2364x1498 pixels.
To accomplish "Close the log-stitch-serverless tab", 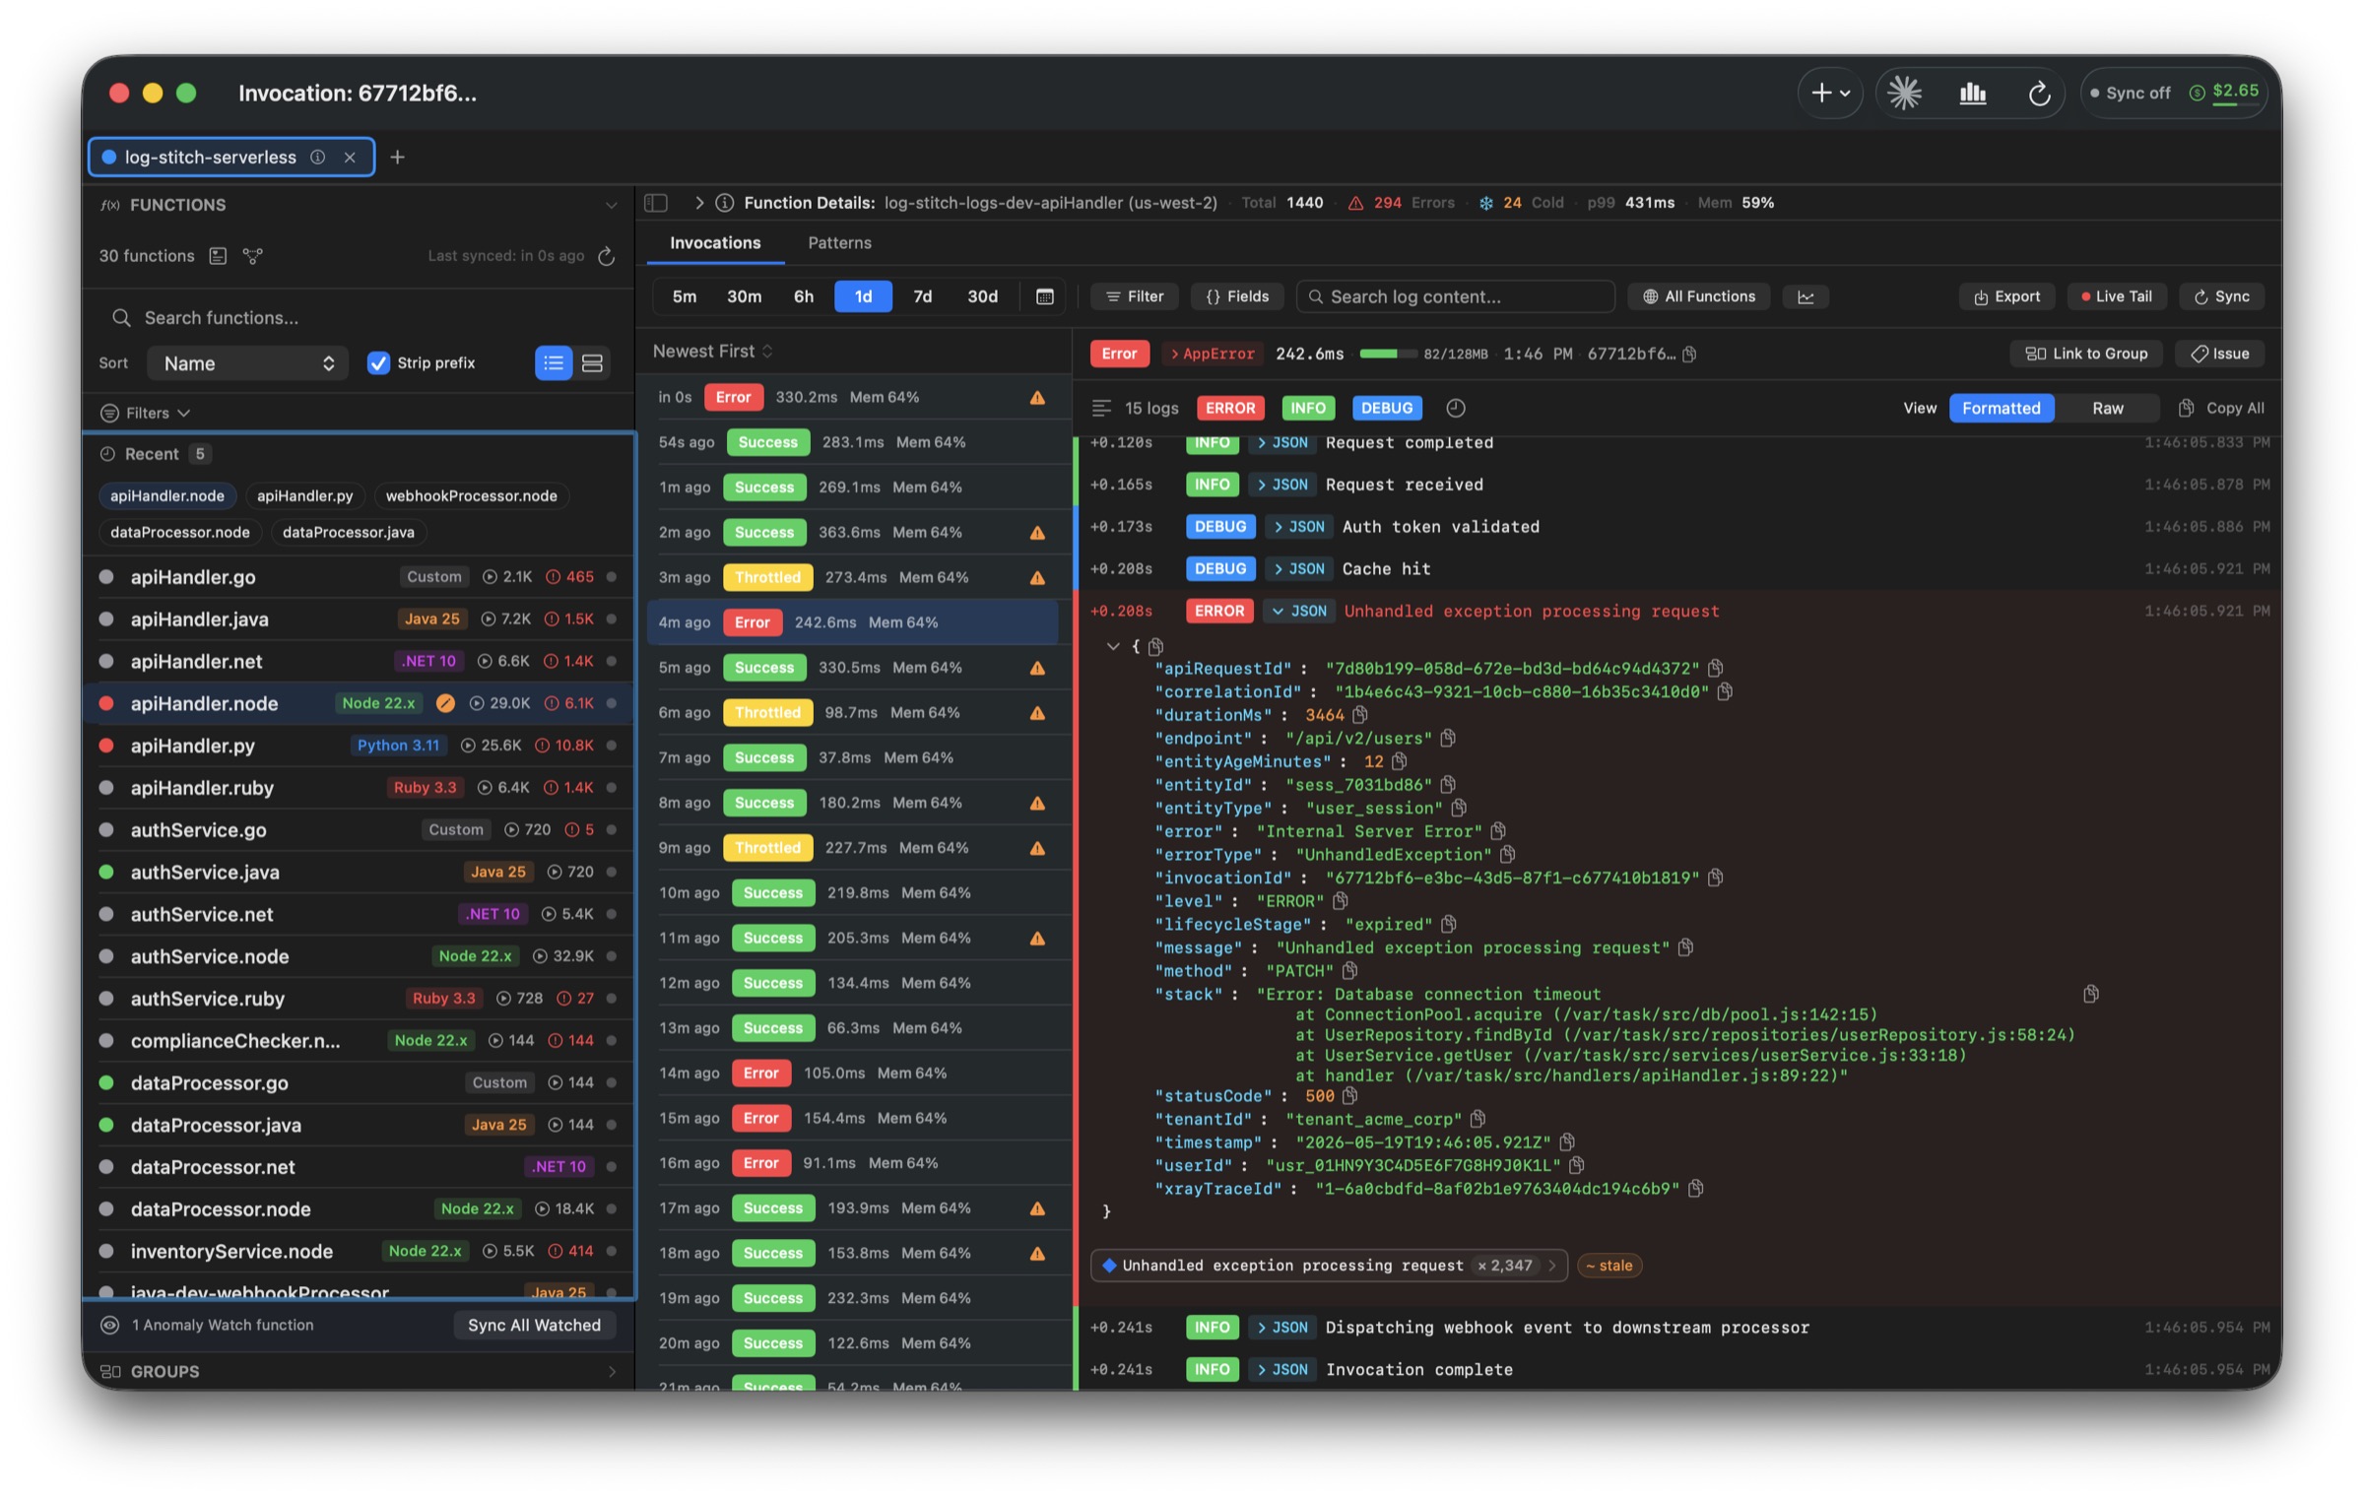I will point(349,157).
